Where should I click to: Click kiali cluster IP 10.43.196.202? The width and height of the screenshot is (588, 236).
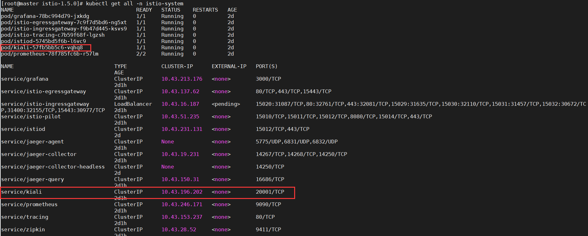tap(182, 192)
